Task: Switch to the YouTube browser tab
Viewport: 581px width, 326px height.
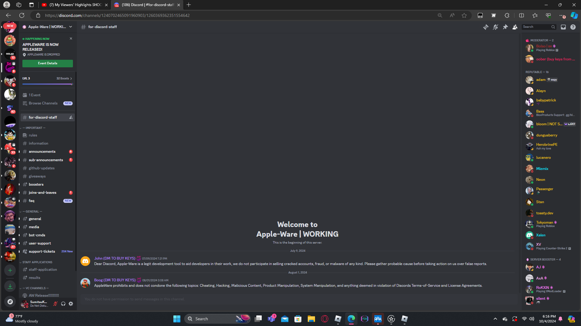Action: click(x=75, y=5)
